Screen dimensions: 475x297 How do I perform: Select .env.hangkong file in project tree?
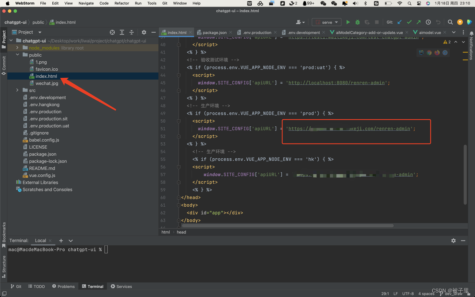pyautogui.click(x=44, y=104)
